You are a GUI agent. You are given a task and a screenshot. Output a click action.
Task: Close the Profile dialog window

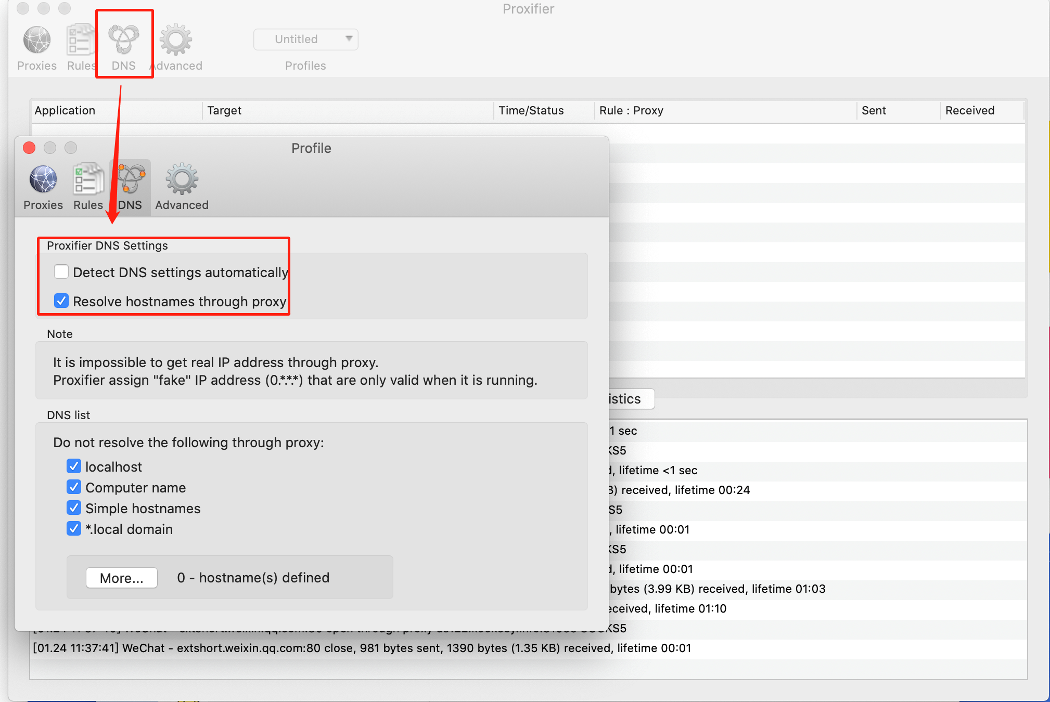[x=30, y=148]
